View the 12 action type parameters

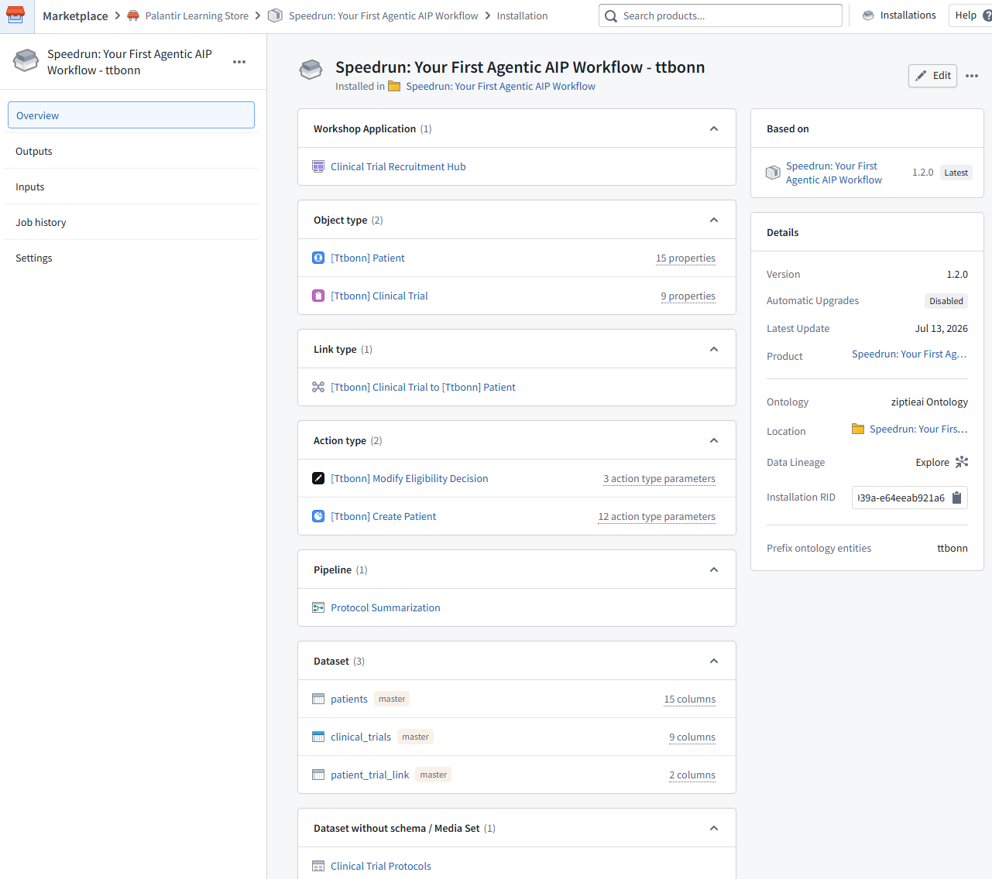657,516
